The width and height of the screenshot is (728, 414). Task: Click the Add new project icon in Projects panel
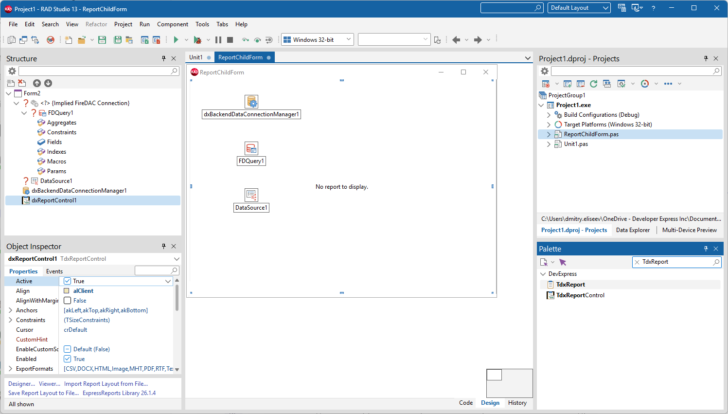[567, 84]
